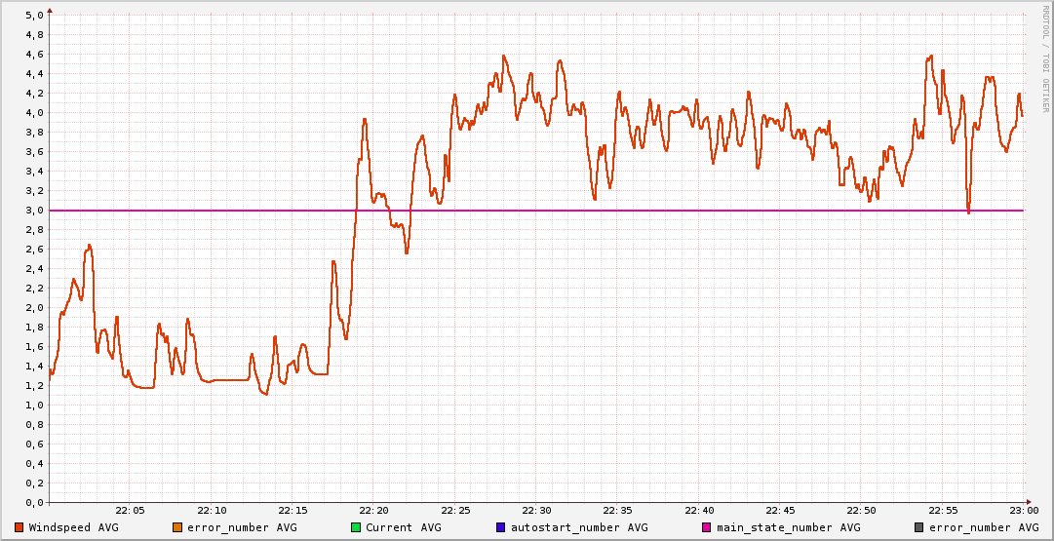The width and height of the screenshot is (1054, 541).
Task: Click the 22:30 time label on x-axis
Action: 536,511
